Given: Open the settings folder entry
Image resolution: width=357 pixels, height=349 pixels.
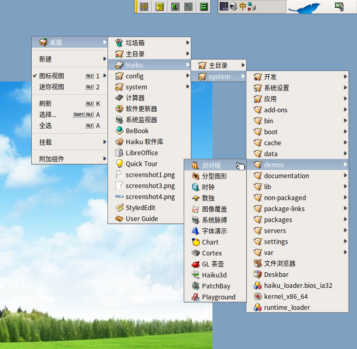Looking at the screenshot, I should (x=297, y=241).
